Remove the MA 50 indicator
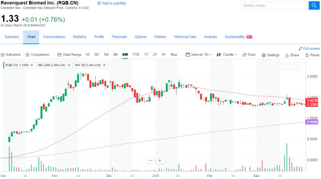Image resolution: width=321 pixels, height=179 pixels. (104, 65)
